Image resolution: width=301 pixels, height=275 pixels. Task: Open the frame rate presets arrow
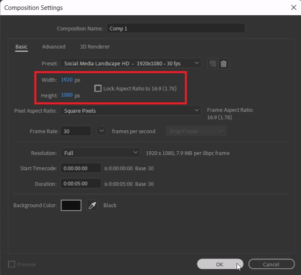point(102,131)
